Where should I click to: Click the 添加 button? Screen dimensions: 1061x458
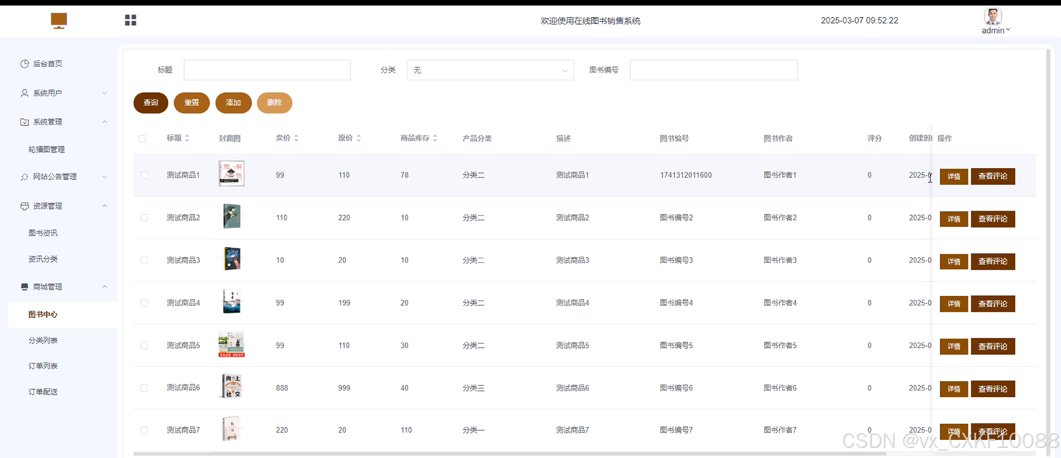click(233, 103)
